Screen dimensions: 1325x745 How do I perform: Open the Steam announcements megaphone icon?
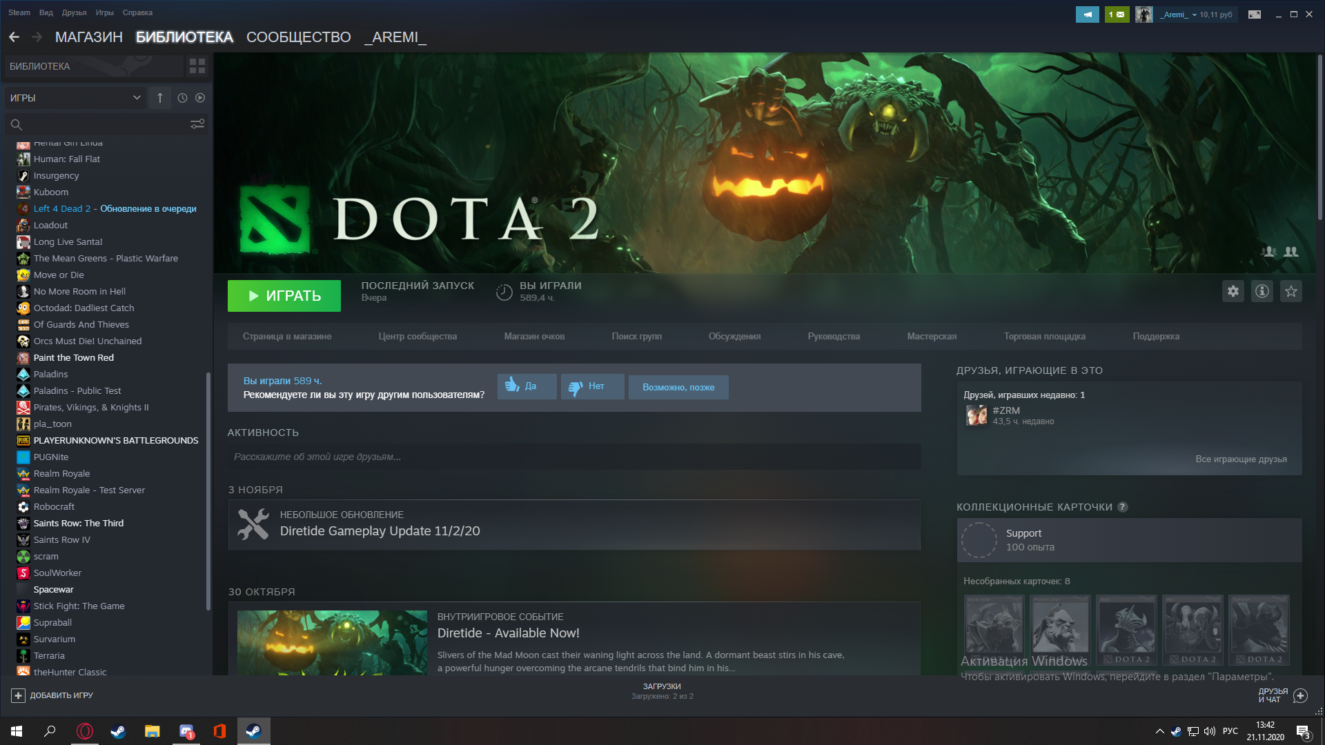point(1087,14)
